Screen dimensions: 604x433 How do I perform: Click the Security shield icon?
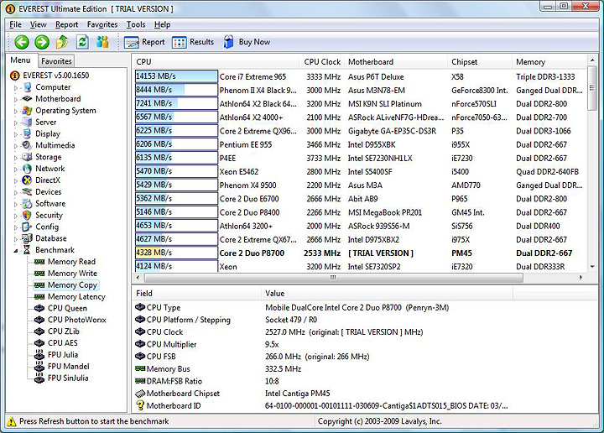tap(27, 215)
